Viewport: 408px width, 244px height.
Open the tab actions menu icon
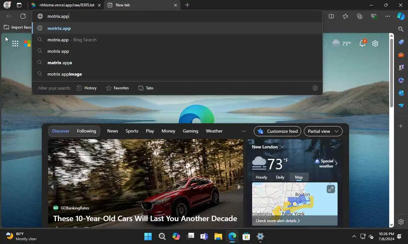(19, 5)
